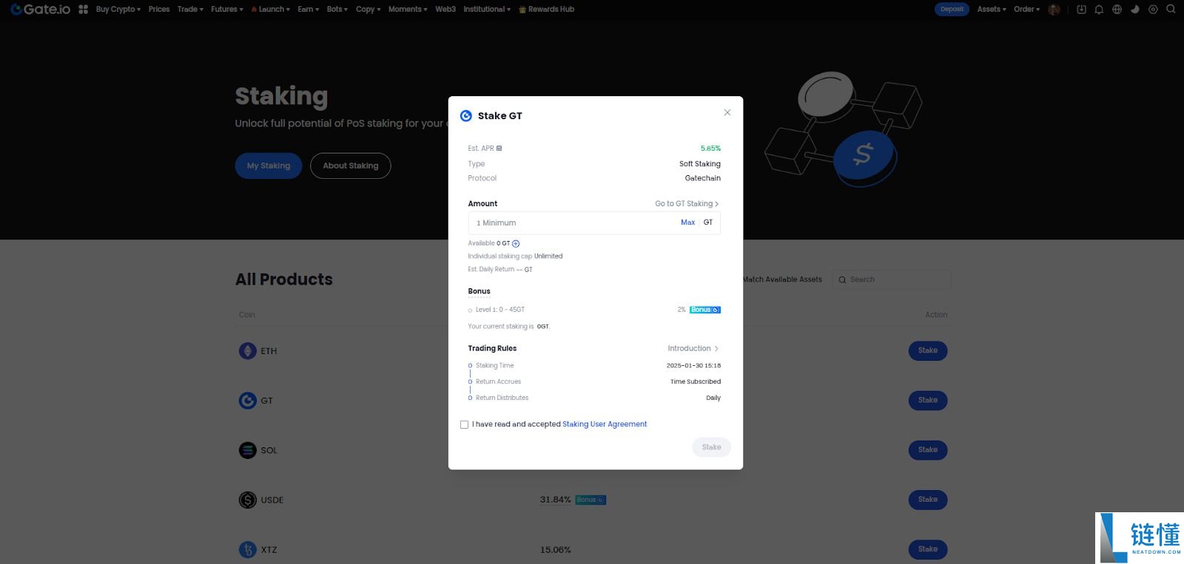Click the XTZ coin icon
1184x564 pixels.
(248, 550)
